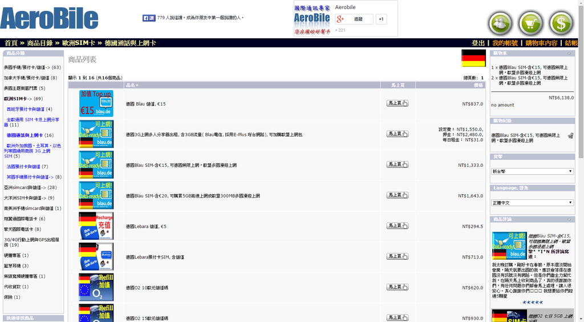Open 南美洲手機simcard與儲值 category
Viewport: 584px width, 322px height.
click(x=29, y=208)
